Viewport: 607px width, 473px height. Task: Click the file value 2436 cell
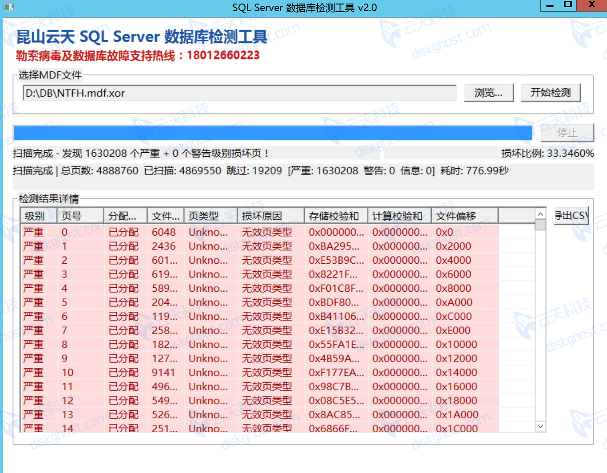point(164,246)
